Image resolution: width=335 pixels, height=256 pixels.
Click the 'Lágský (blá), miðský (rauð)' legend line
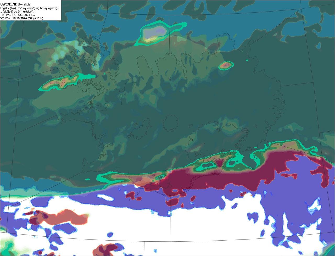[x=29, y=8]
